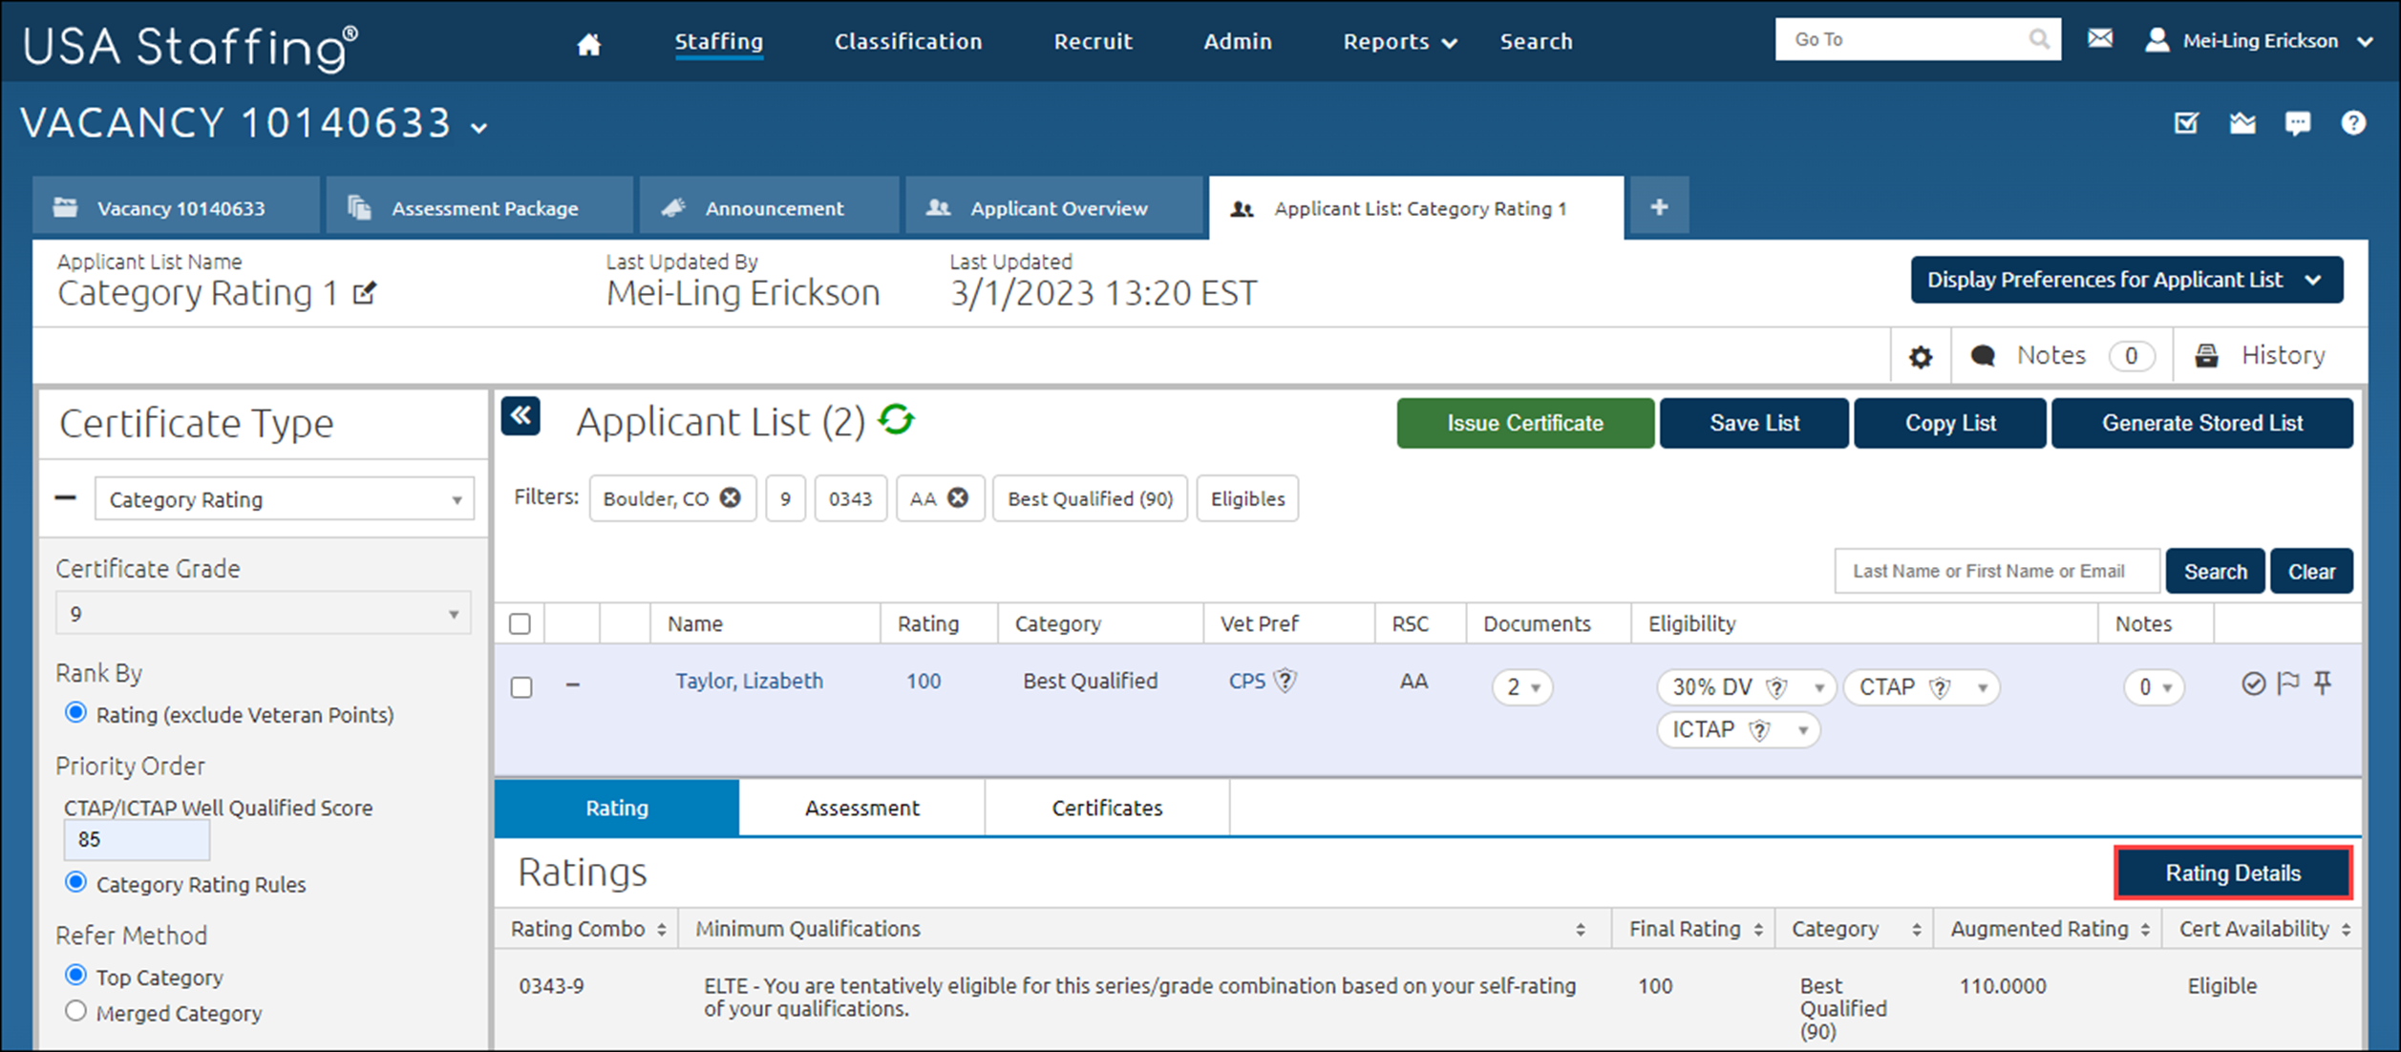Screen dimensions: 2401x1052
Task: Click the CTAP/ICTAP Well Qualified Score field
Action: pyautogui.click(x=137, y=839)
